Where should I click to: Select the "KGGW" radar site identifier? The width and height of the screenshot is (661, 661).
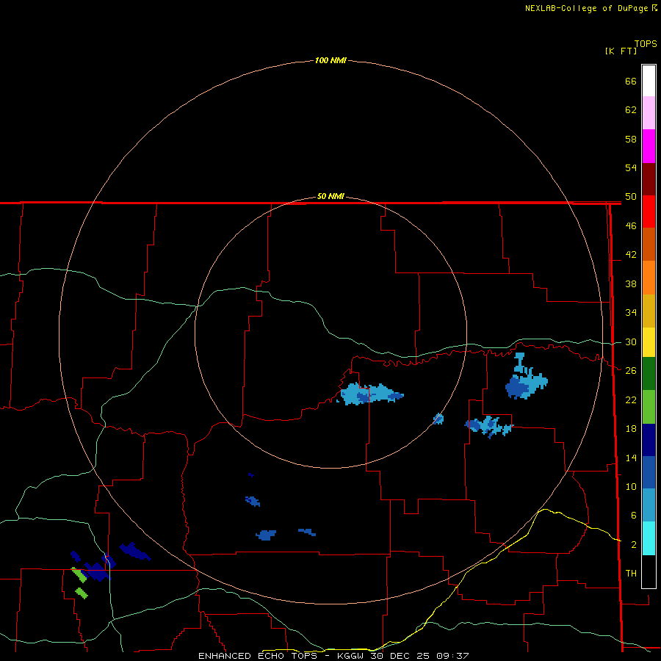click(352, 656)
